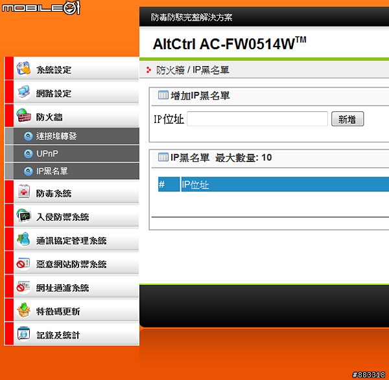Click the 網址過濾系統 blocked-http icon
Screen dimensions: 389x380
click(x=23, y=287)
